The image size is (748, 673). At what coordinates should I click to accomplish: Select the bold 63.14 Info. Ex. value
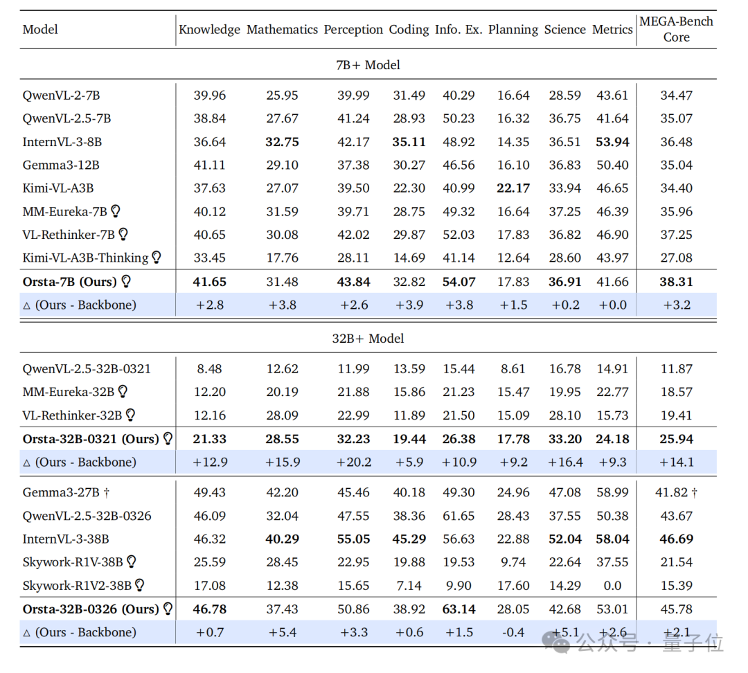coord(458,609)
